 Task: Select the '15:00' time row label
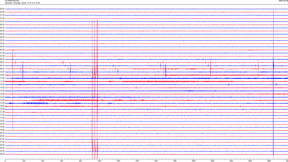pos(2,103)
